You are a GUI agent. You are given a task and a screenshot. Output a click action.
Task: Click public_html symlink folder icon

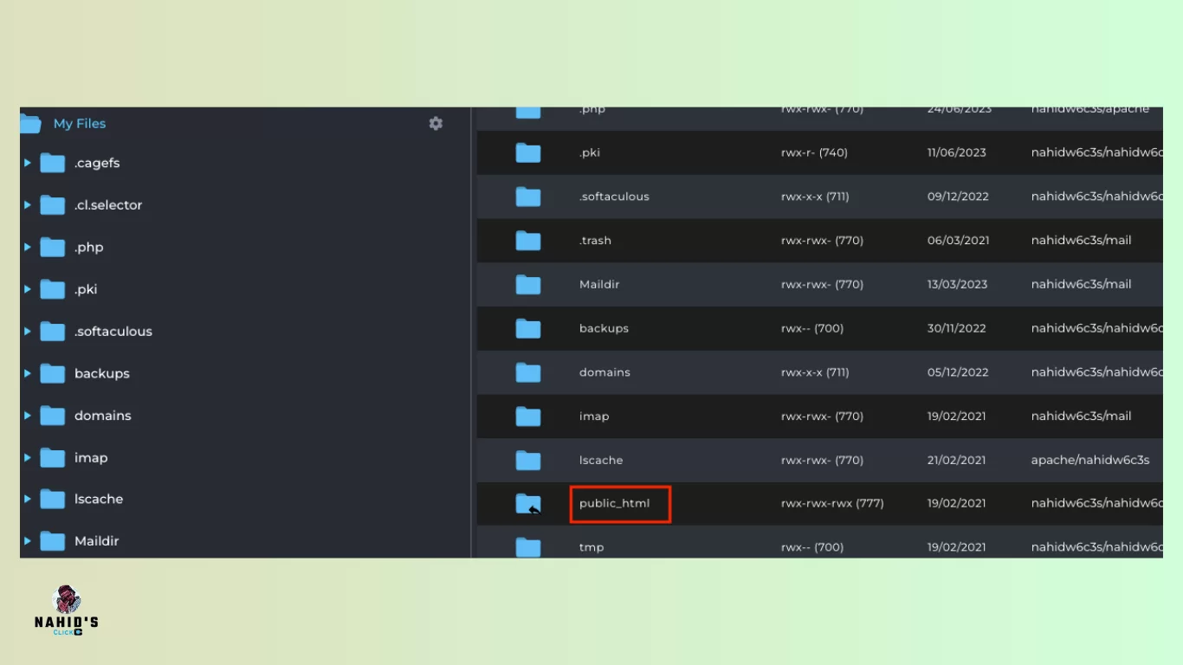(528, 504)
